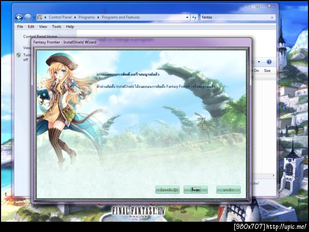Screen dimensions: 309x232
Task: Click the blue help question mark icon
Action: [x=269, y=62]
